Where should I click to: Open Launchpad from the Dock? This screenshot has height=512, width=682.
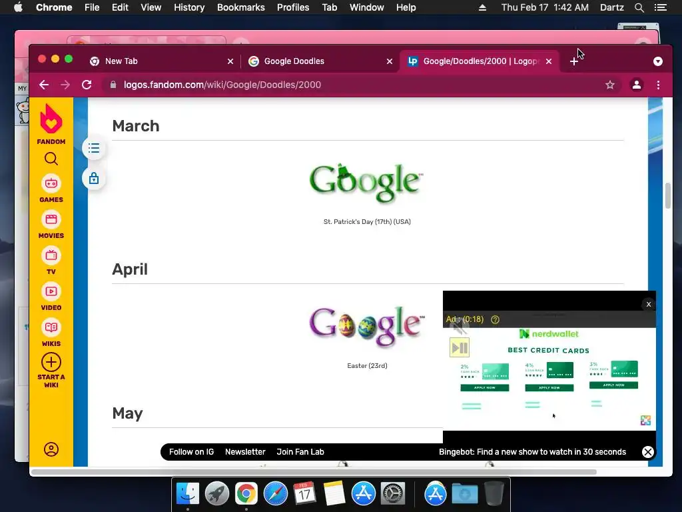point(216,494)
